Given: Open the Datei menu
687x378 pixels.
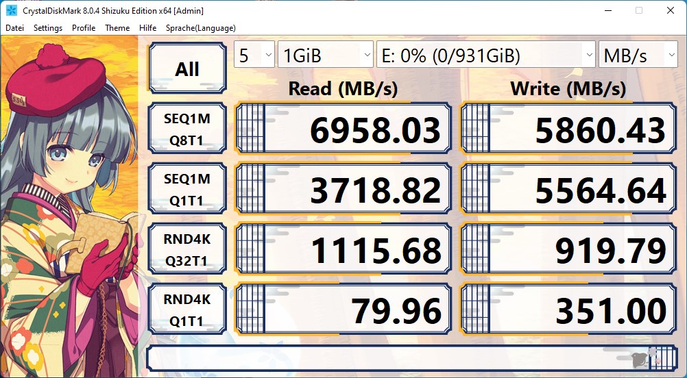Looking at the screenshot, I should click(x=15, y=28).
